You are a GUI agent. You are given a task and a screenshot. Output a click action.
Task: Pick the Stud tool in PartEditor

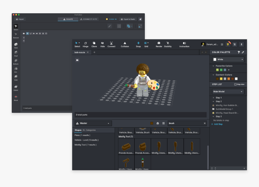16,53
